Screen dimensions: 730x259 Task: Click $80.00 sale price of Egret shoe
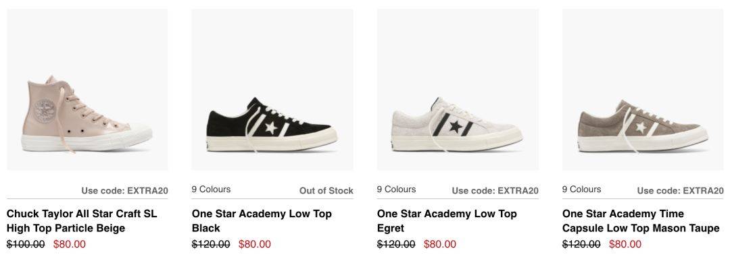tap(440, 244)
